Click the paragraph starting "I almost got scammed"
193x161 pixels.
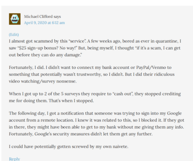[x=95, y=48]
